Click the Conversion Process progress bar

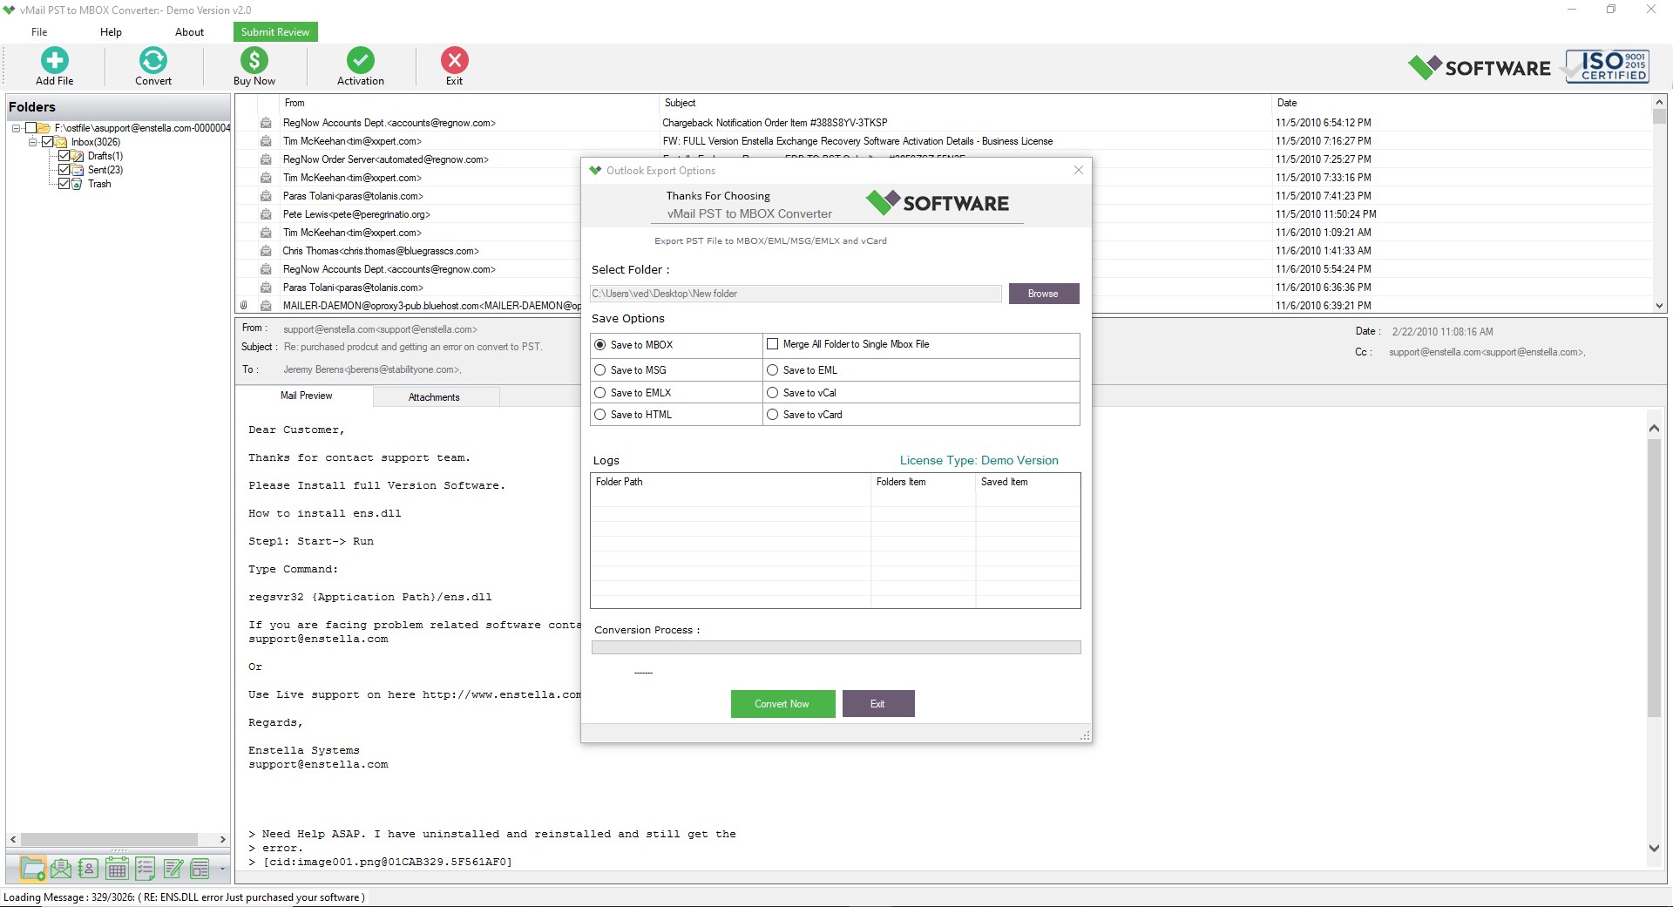836,647
